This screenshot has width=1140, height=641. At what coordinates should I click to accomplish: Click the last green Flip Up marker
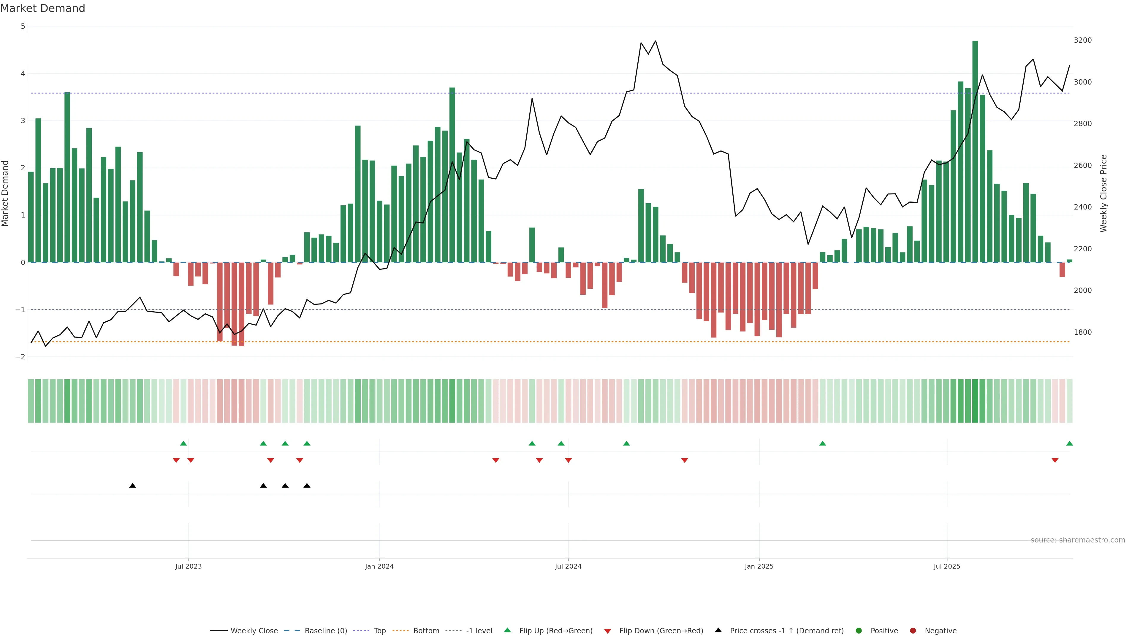click(1070, 444)
